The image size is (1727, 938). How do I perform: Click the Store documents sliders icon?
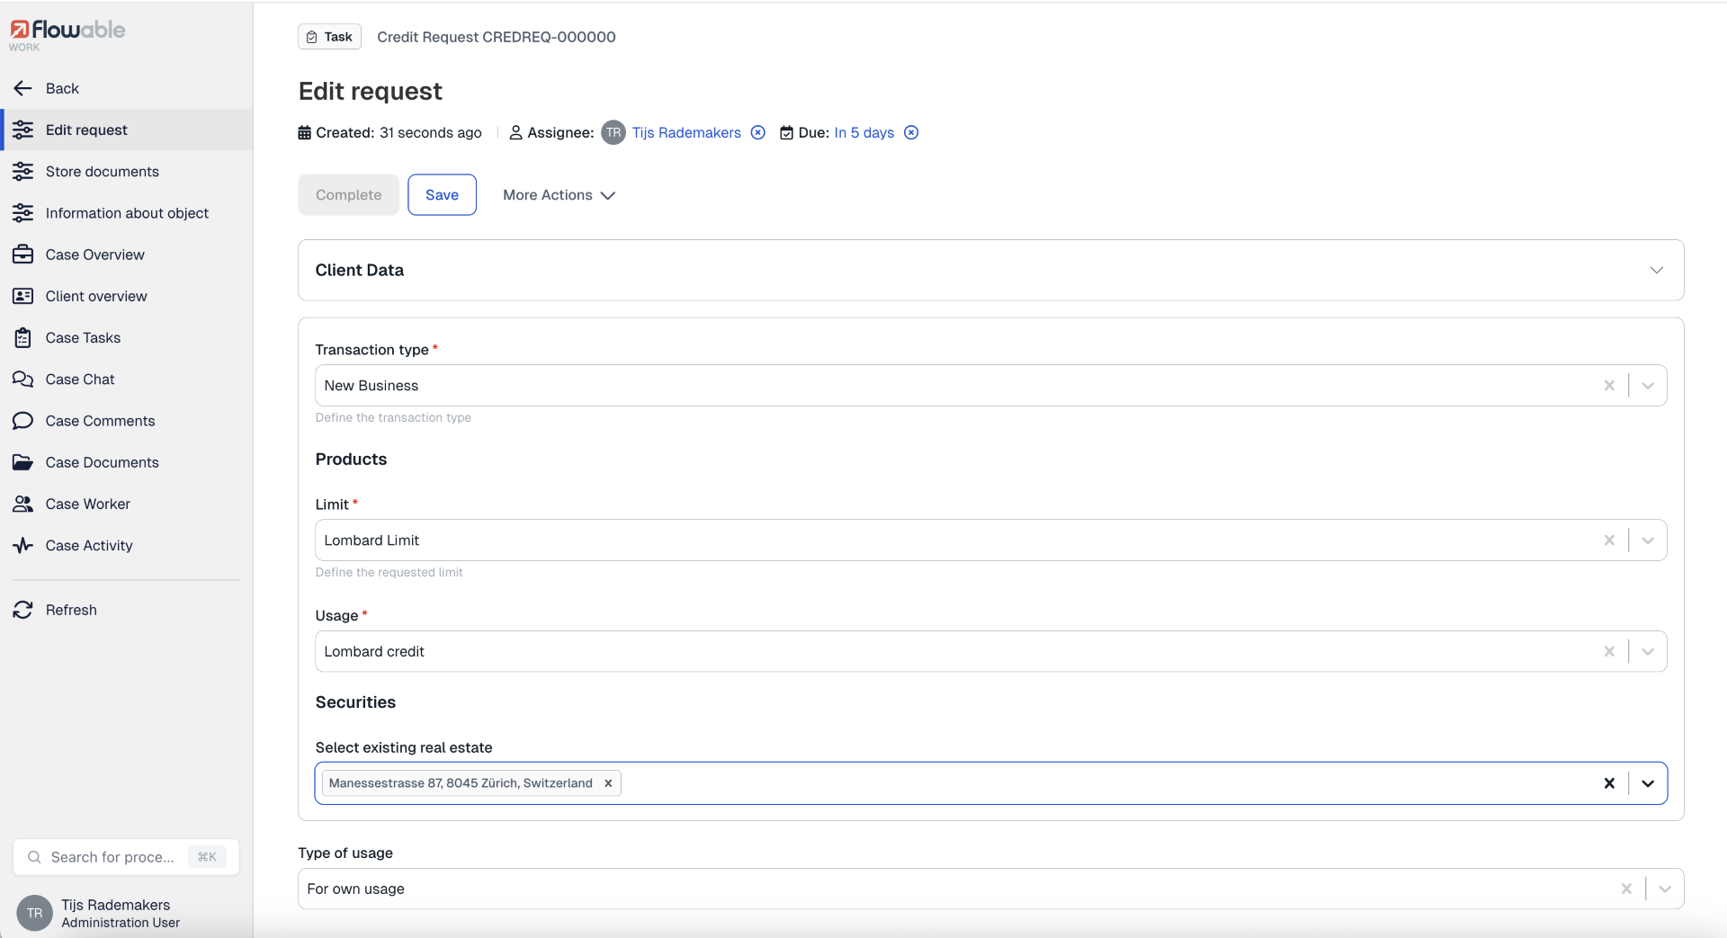coord(23,172)
